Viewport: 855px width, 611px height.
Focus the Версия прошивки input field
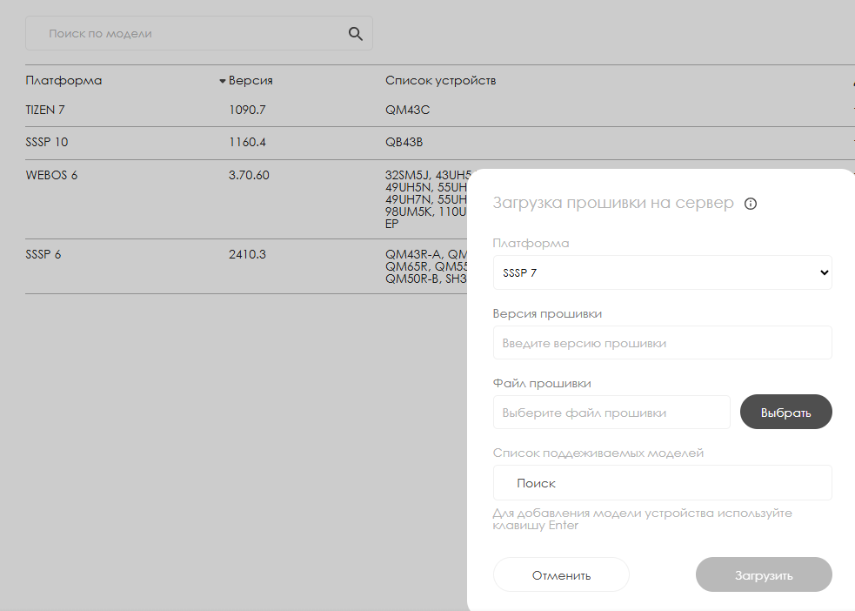[x=662, y=343]
